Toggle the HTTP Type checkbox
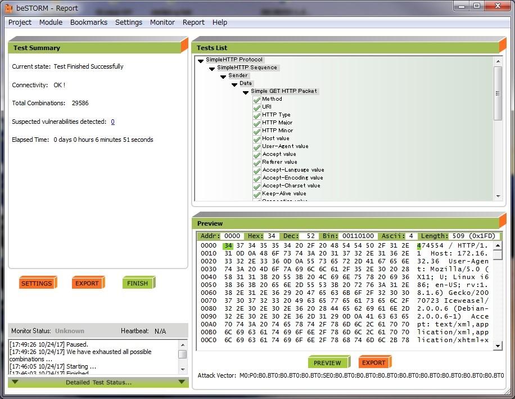515x399 pixels. pyautogui.click(x=257, y=115)
